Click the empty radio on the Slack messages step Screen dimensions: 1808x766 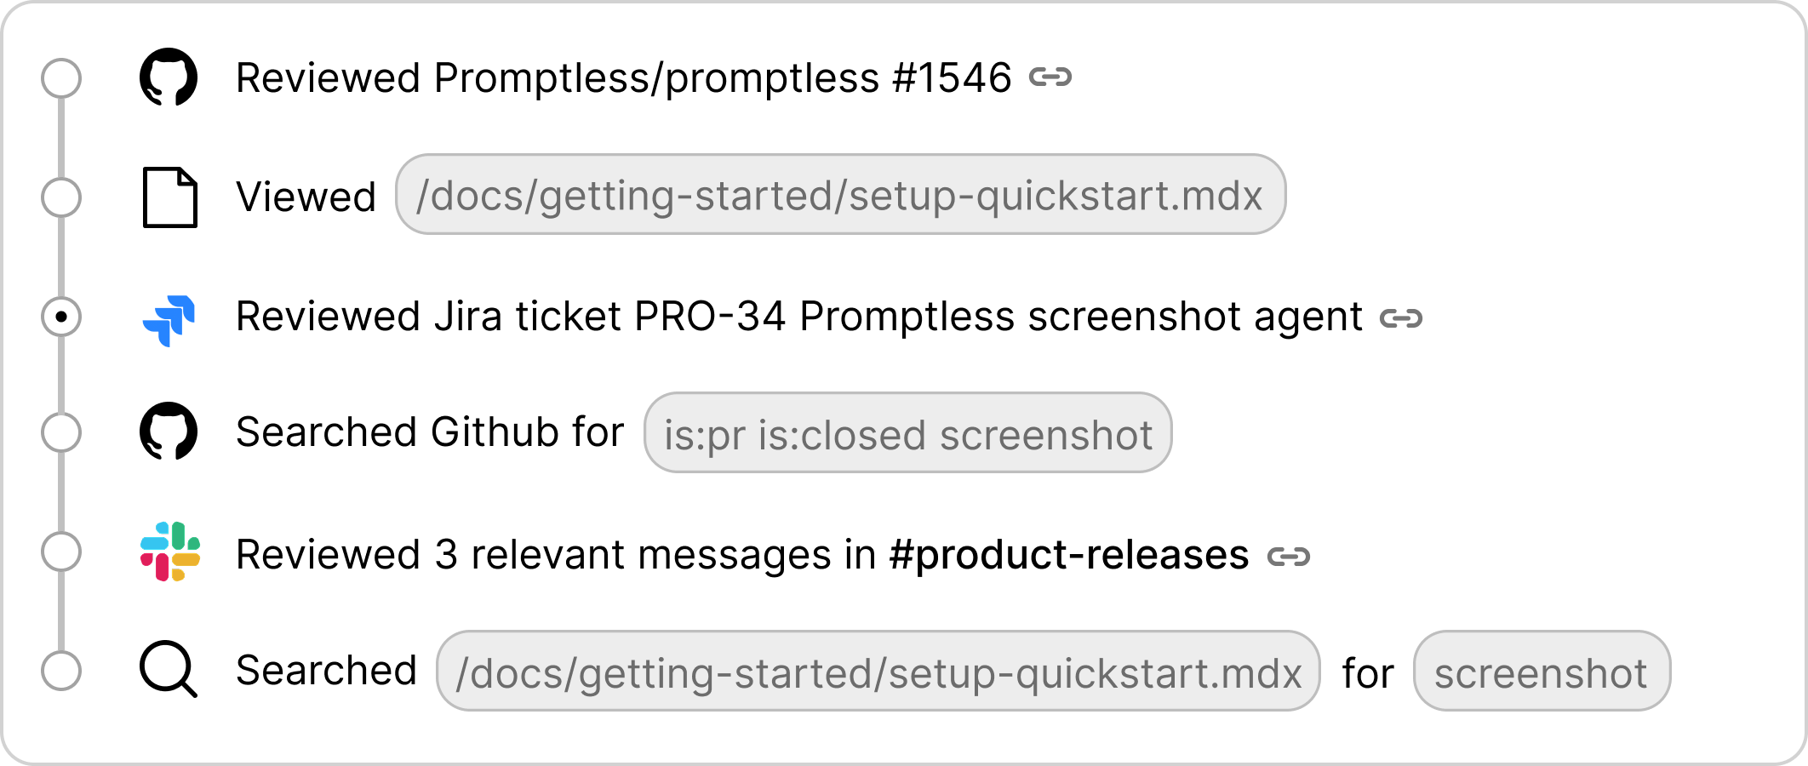60,553
